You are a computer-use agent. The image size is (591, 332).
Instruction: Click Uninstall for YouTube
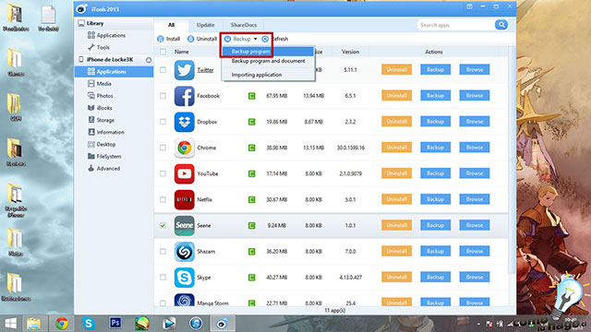[396, 173]
